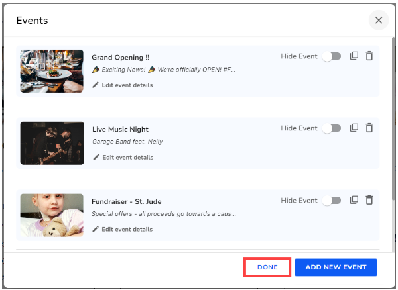Duplicate the Grand Opening event
This screenshot has height=290, width=398.
(354, 56)
